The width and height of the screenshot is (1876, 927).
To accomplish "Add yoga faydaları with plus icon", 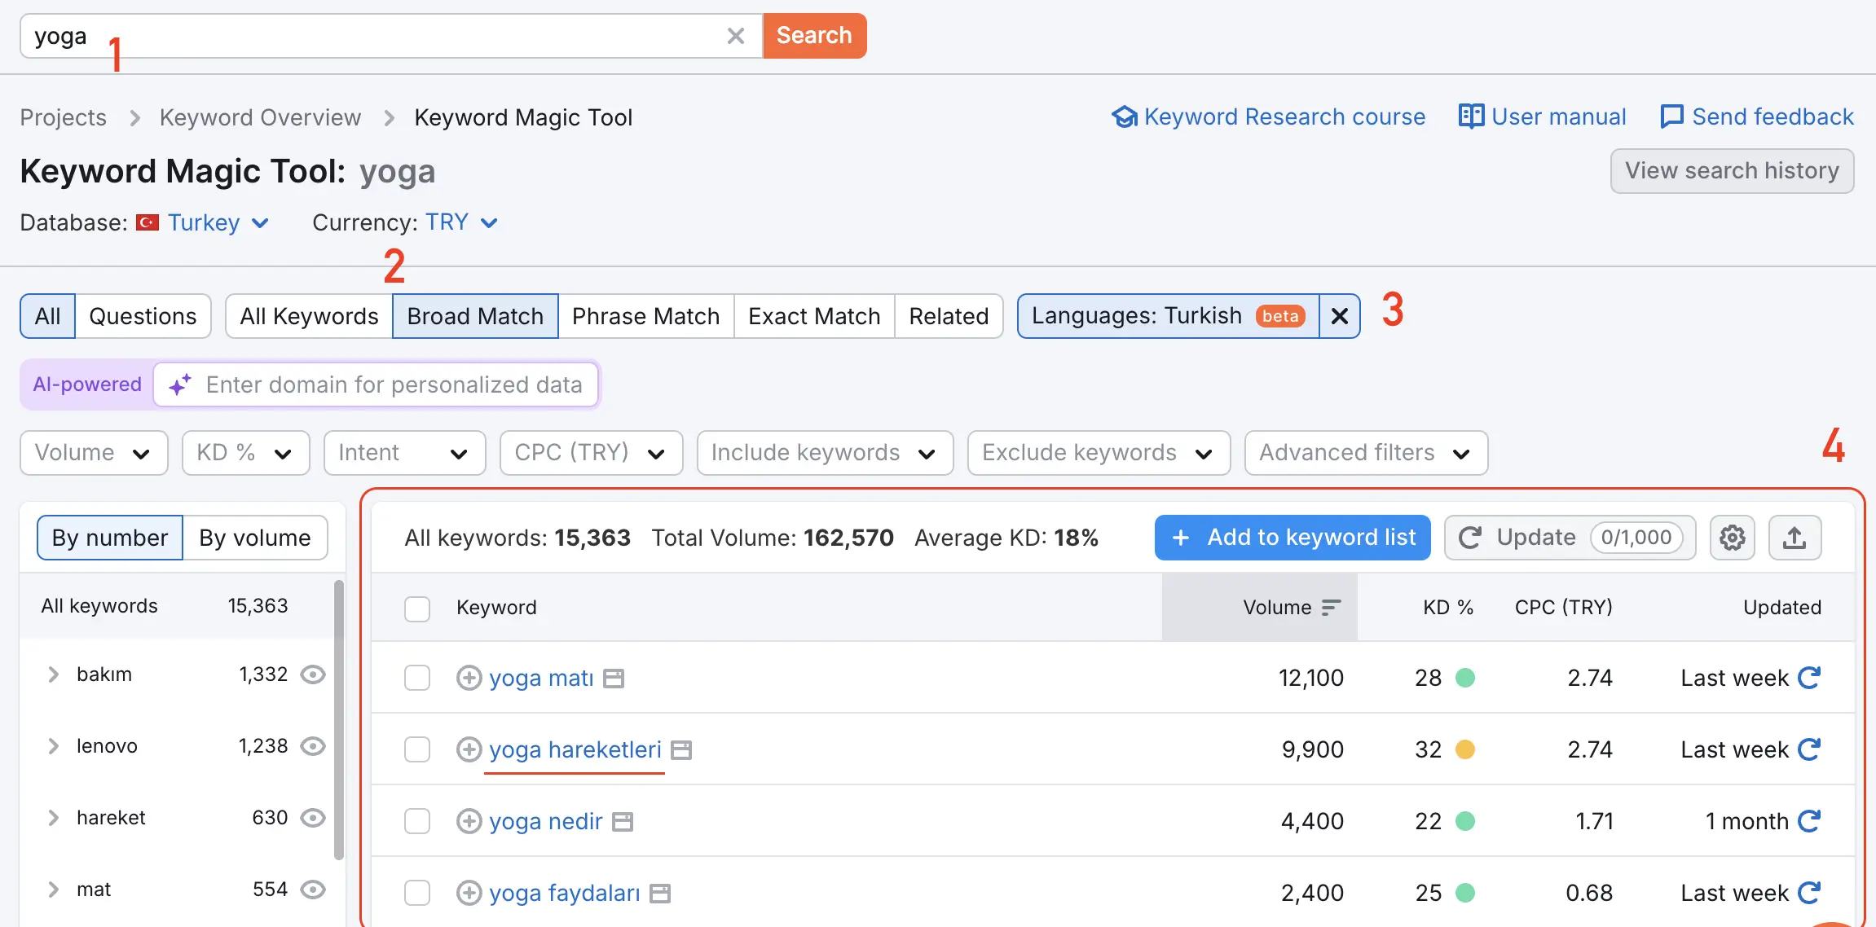I will pyautogui.click(x=469, y=893).
